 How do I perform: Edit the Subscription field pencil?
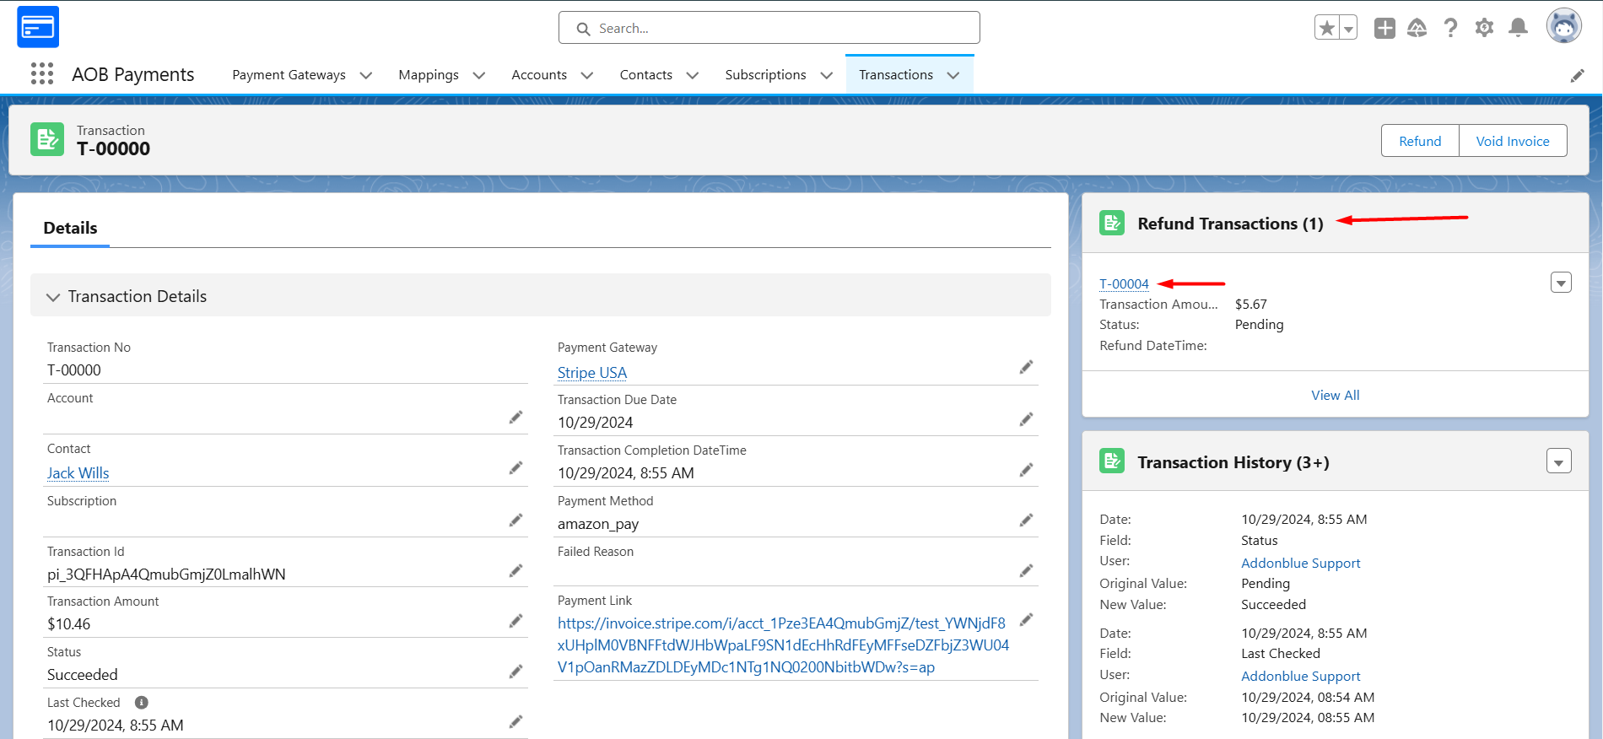coord(515,521)
